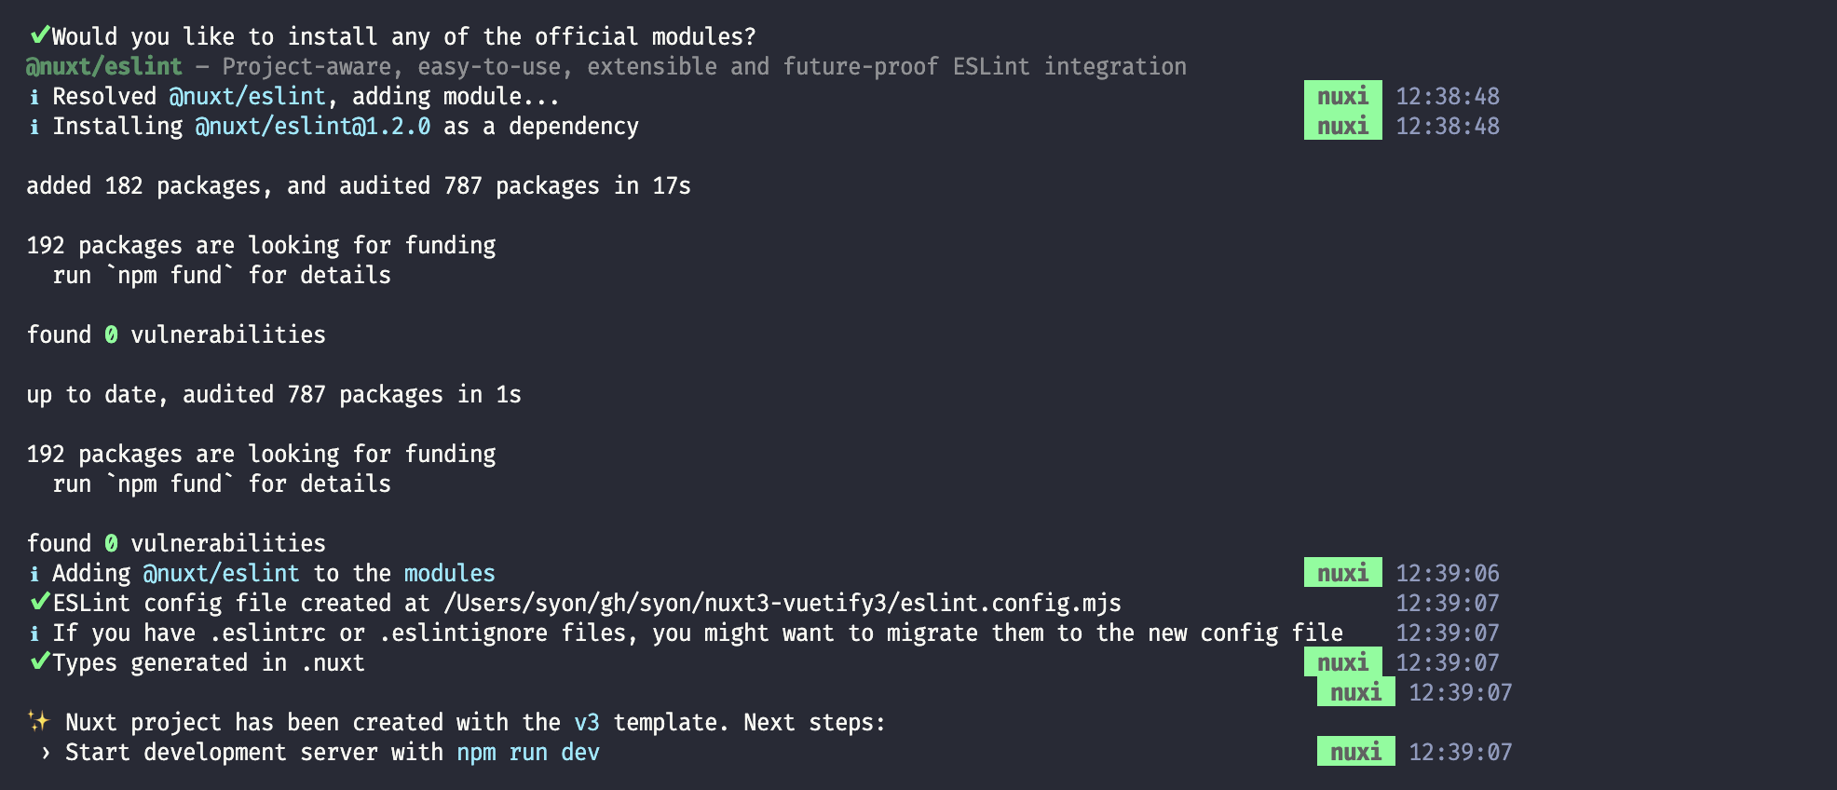Image resolution: width=1837 pixels, height=790 pixels.
Task: Click the nuxi badge at 12:39:06
Action: click(1342, 573)
